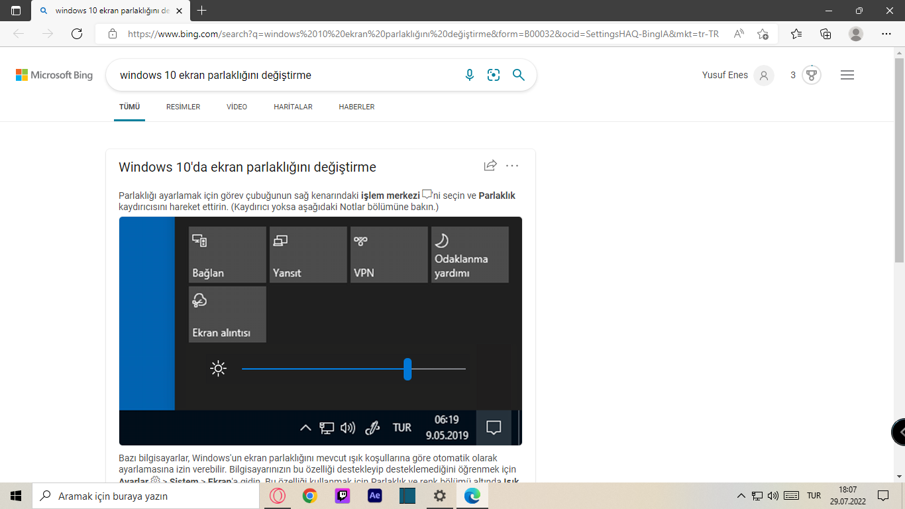
Task: Launch Chrome from the taskbar
Action: (310, 496)
